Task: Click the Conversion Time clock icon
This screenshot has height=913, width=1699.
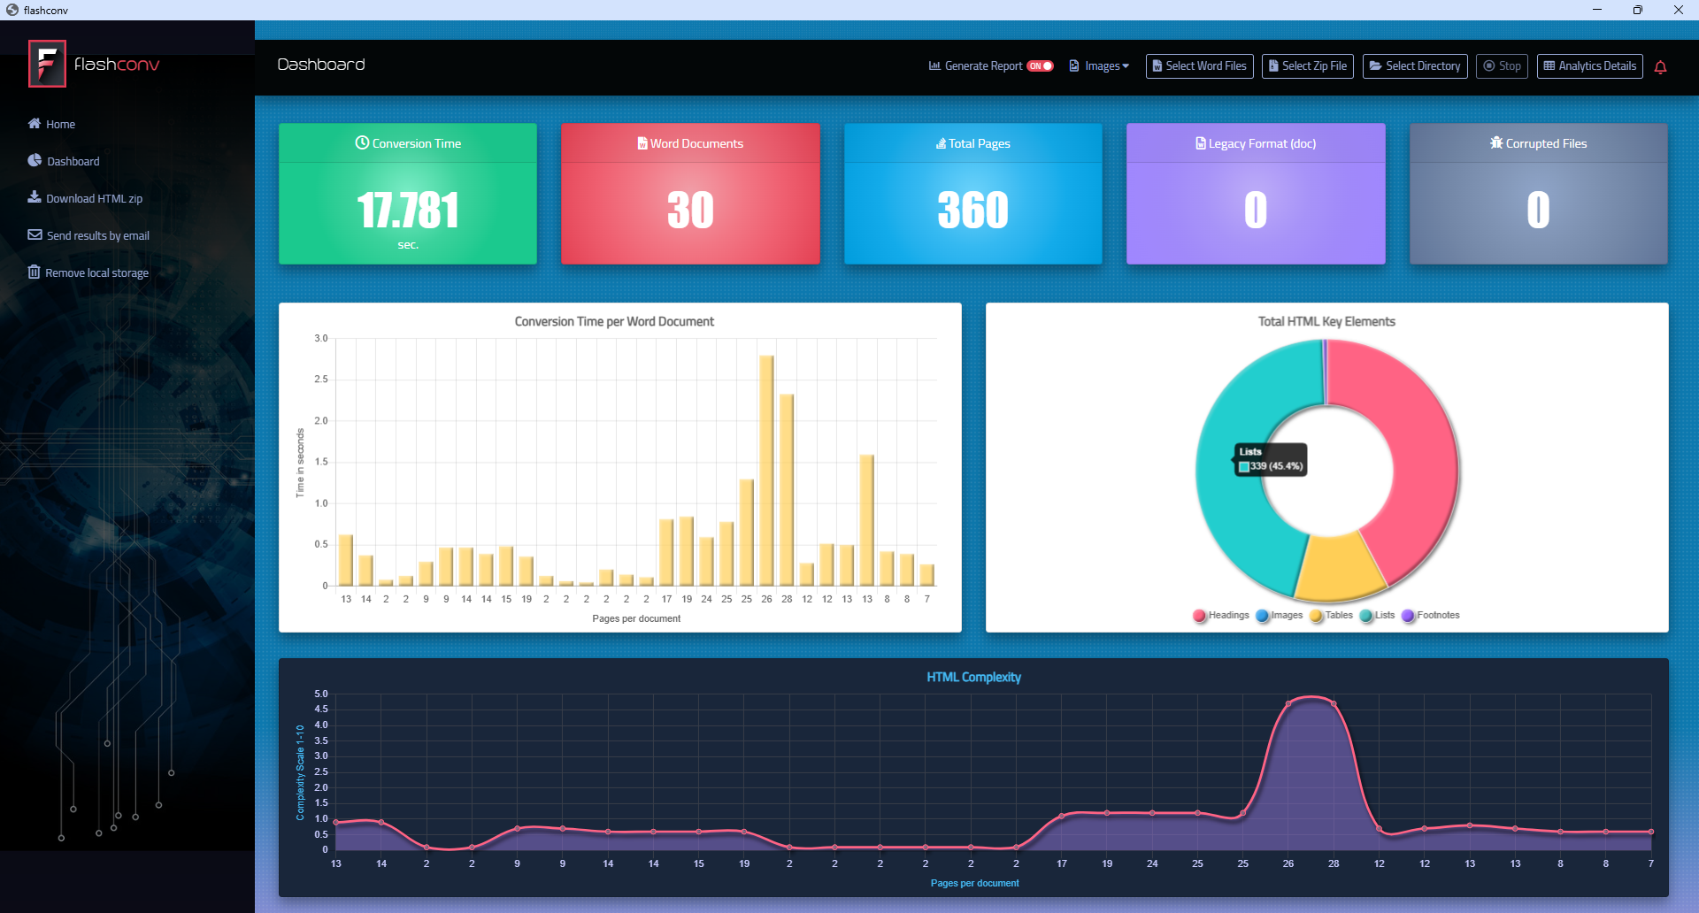Action: [362, 143]
